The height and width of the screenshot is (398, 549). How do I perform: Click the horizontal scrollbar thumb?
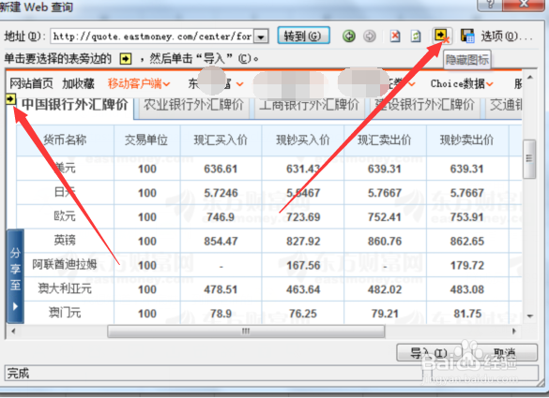(246, 331)
